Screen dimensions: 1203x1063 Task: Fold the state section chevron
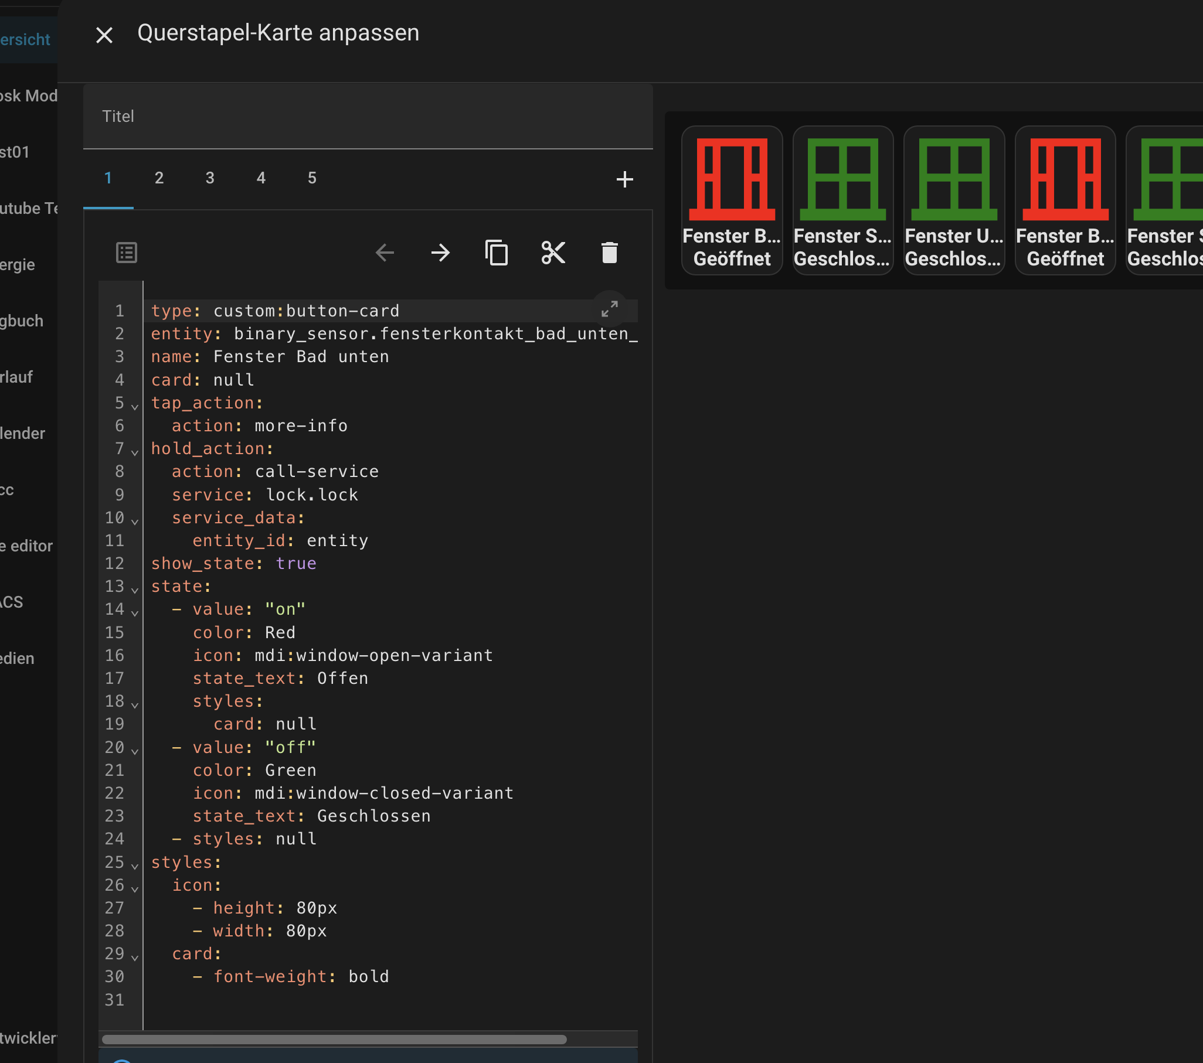pos(135,590)
